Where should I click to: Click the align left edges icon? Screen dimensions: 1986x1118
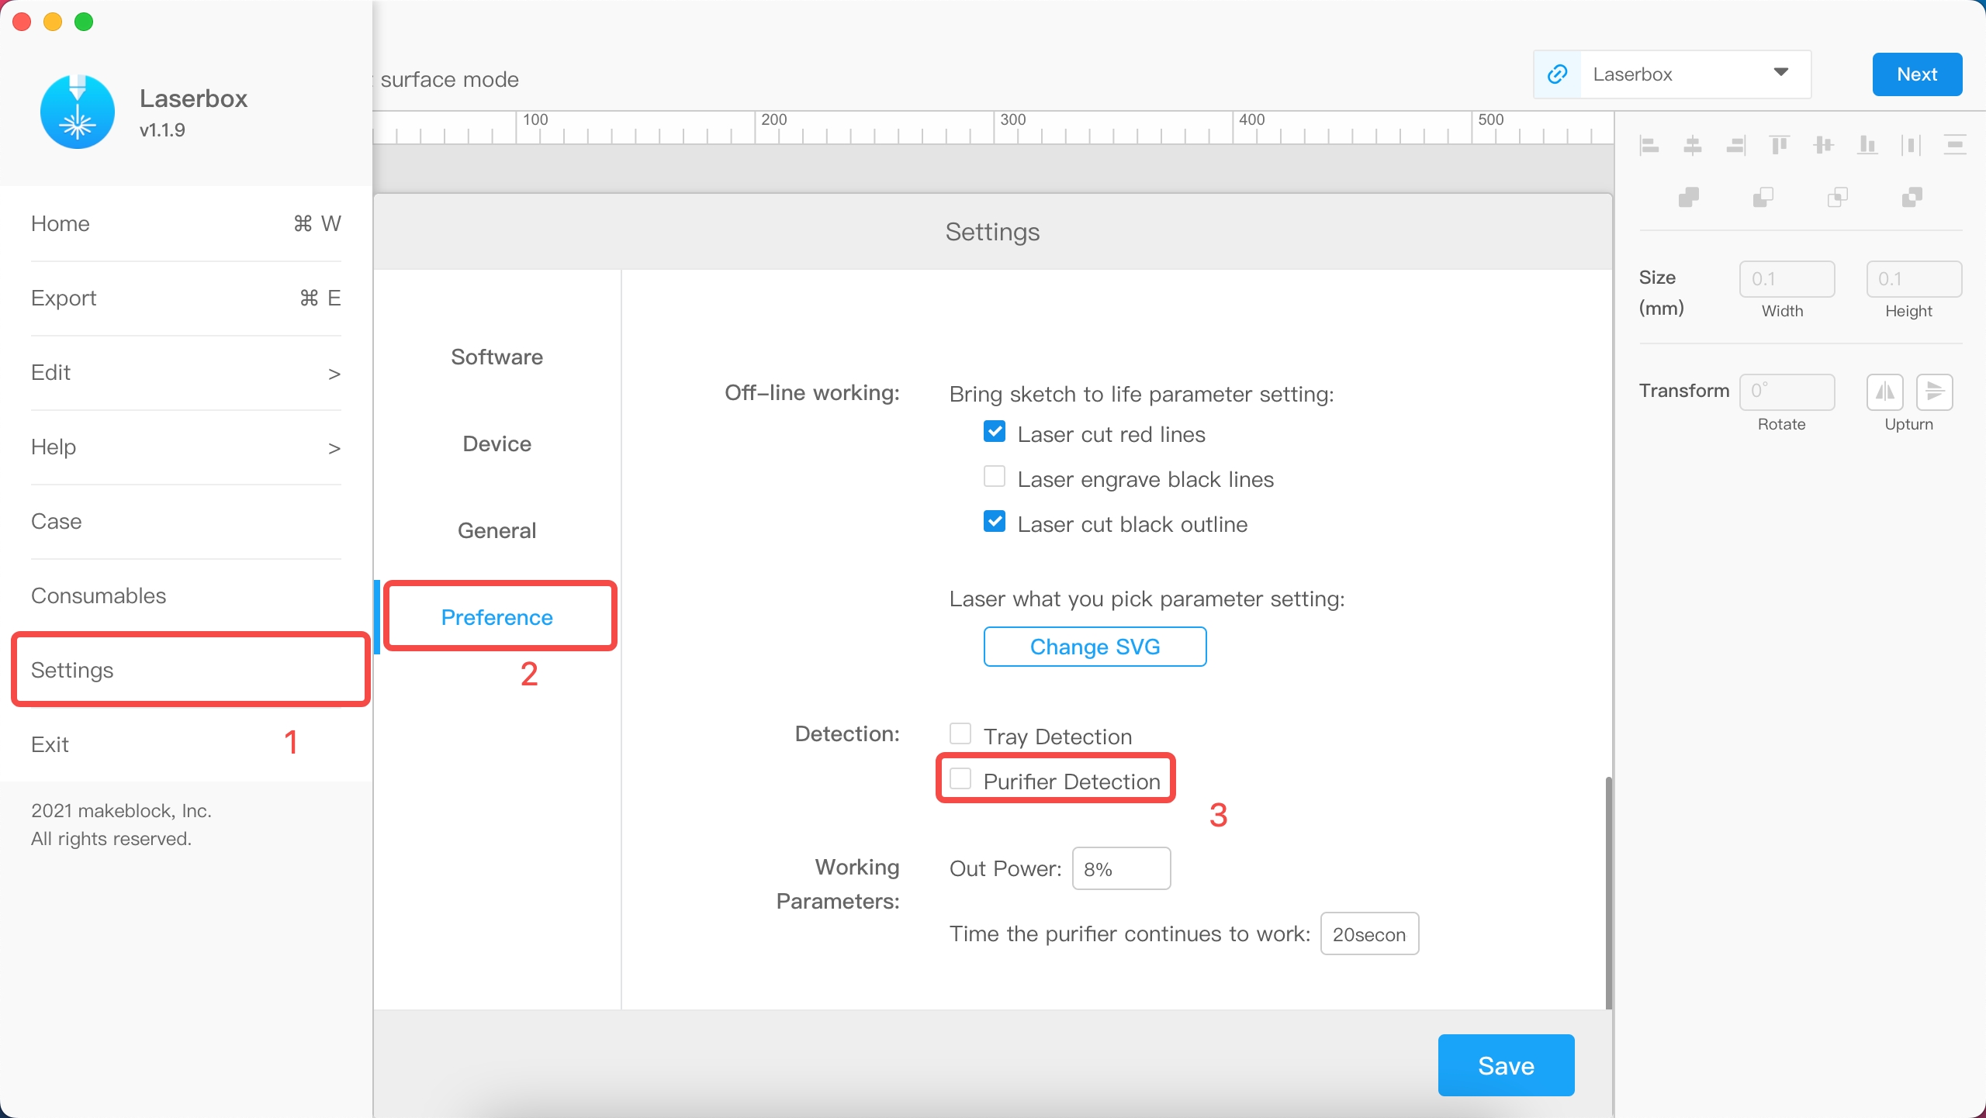[x=1649, y=145]
